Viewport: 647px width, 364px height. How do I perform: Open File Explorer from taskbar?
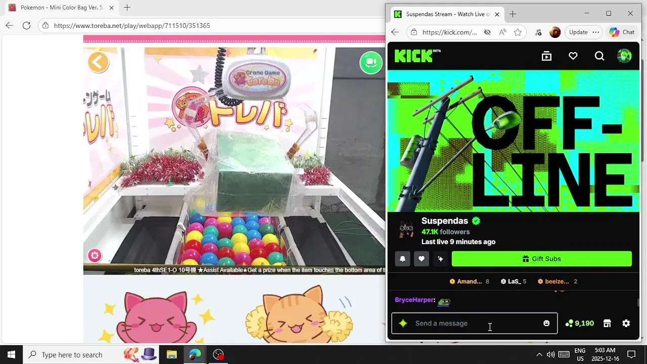pos(171,354)
